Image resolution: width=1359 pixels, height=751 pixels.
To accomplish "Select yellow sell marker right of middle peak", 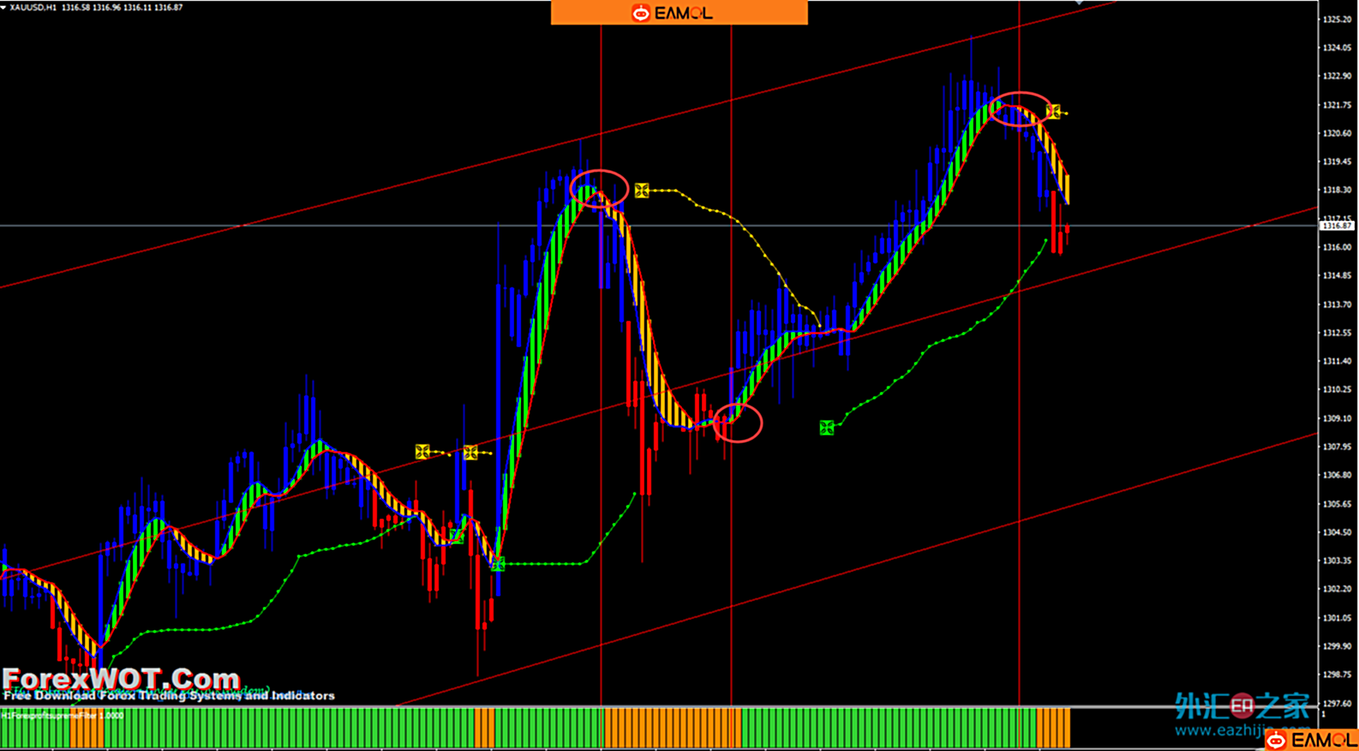I will 642,190.
